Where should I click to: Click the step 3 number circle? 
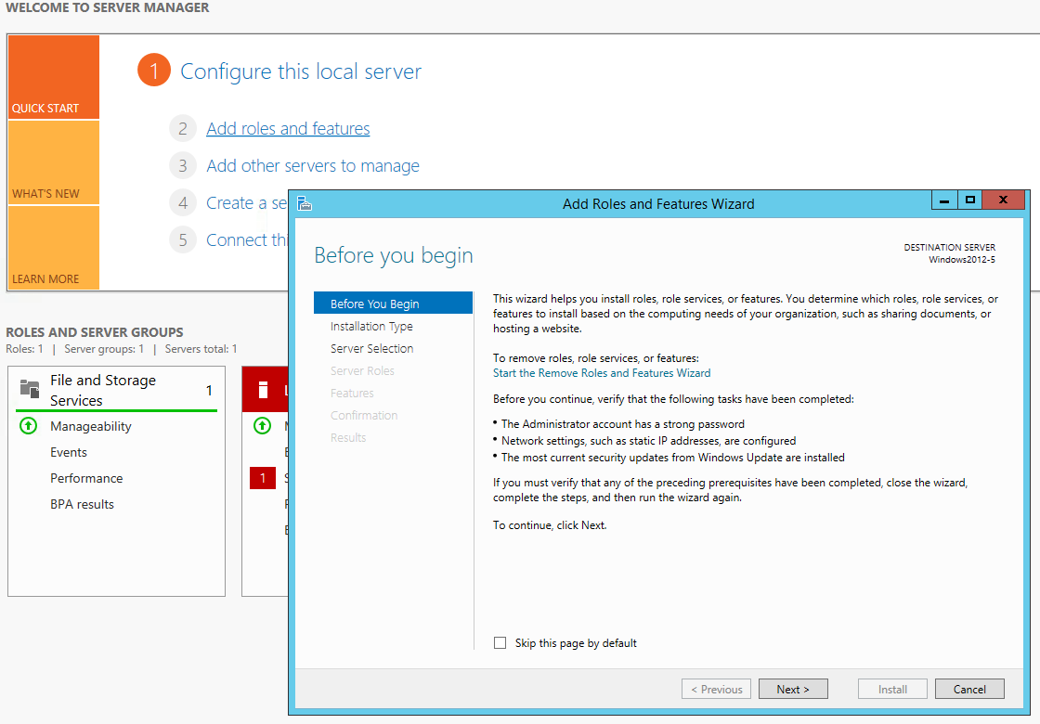click(184, 166)
